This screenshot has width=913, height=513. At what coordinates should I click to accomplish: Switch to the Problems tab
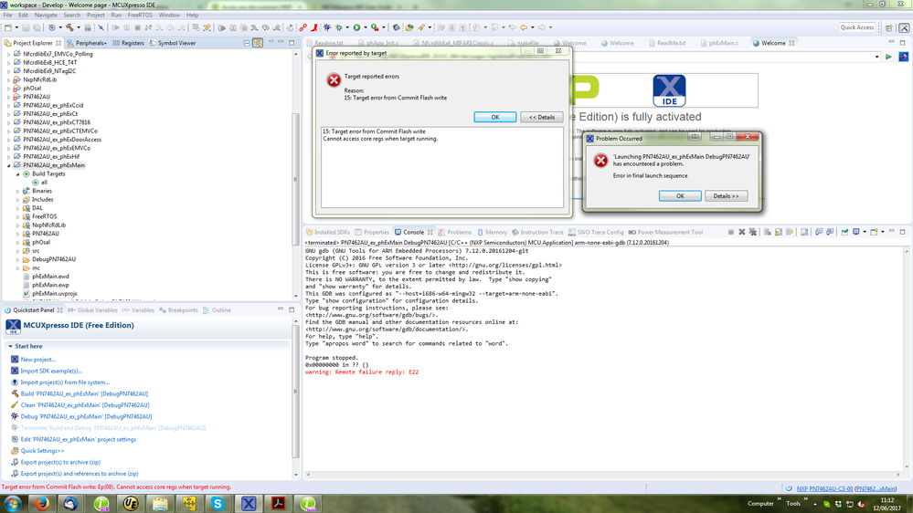[455, 232]
